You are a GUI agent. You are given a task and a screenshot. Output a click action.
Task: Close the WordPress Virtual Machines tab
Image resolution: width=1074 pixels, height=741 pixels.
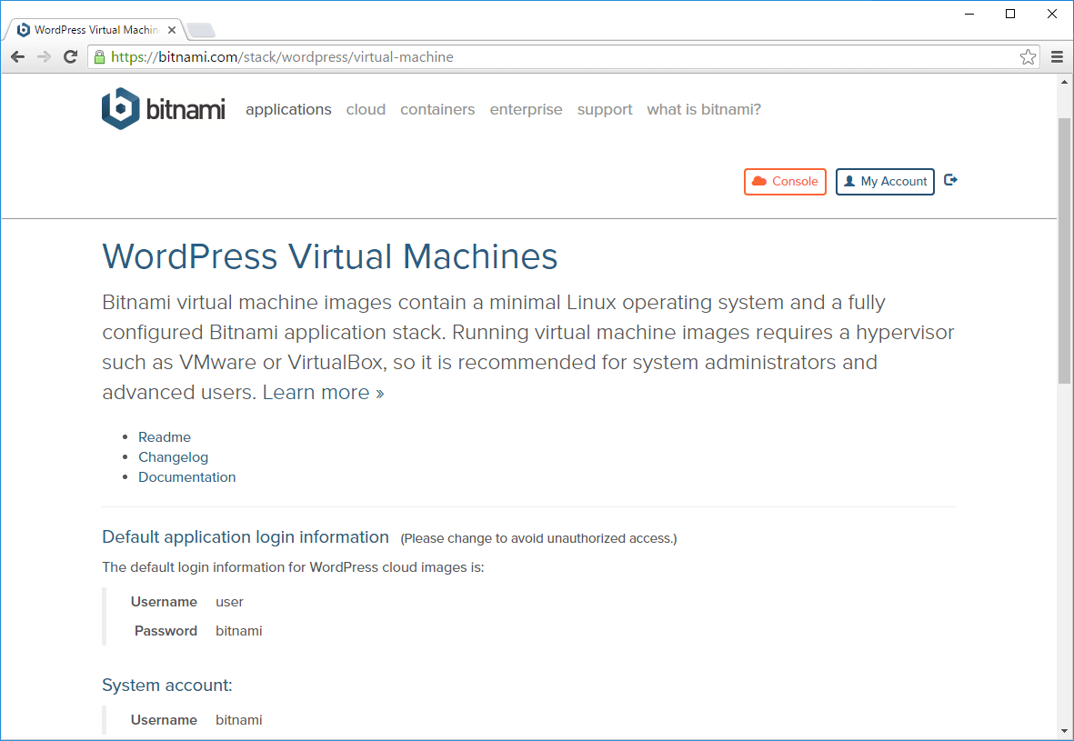[172, 29]
